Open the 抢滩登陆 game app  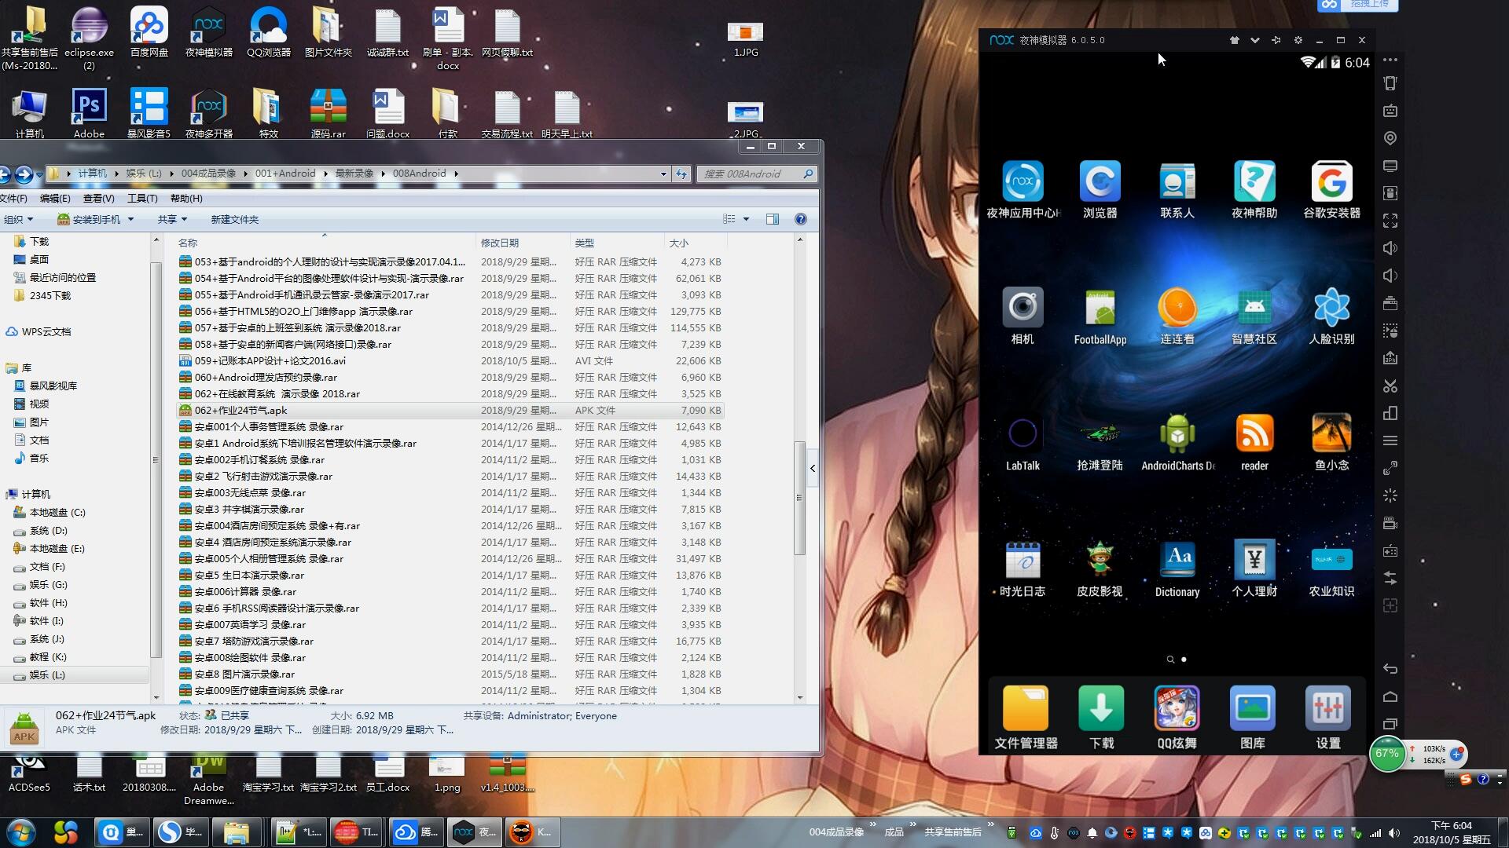[x=1100, y=443]
